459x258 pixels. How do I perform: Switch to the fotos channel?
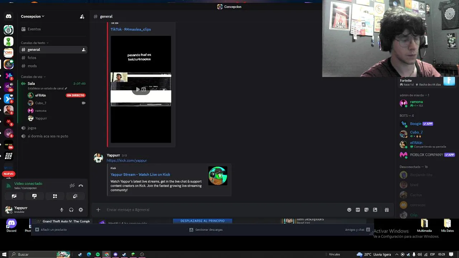click(x=54, y=58)
